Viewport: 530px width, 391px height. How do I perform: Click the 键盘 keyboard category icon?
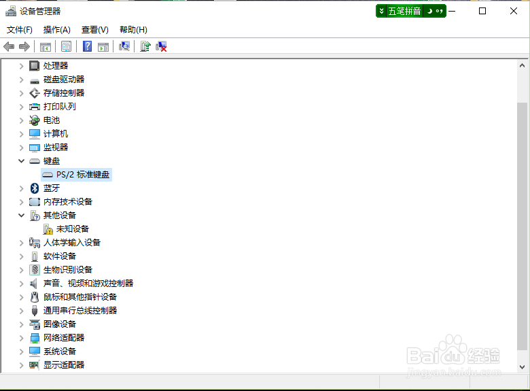35,161
